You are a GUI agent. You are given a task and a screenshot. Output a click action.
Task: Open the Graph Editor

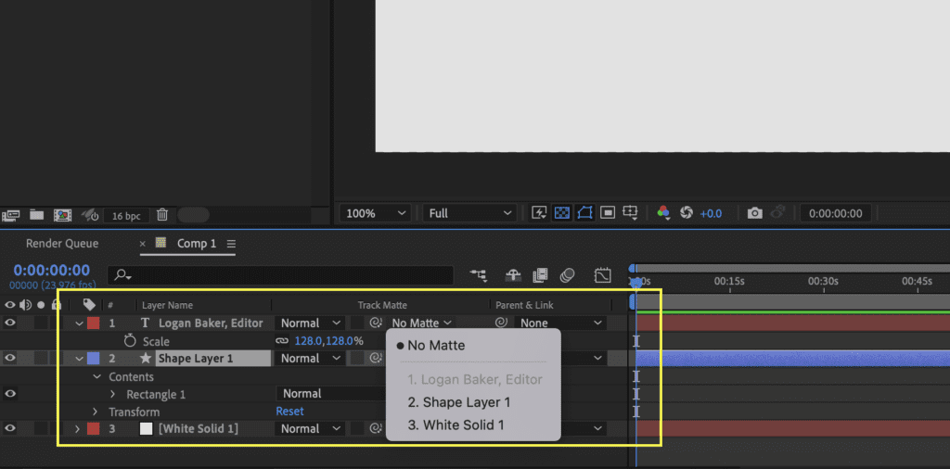(x=602, y=275)
